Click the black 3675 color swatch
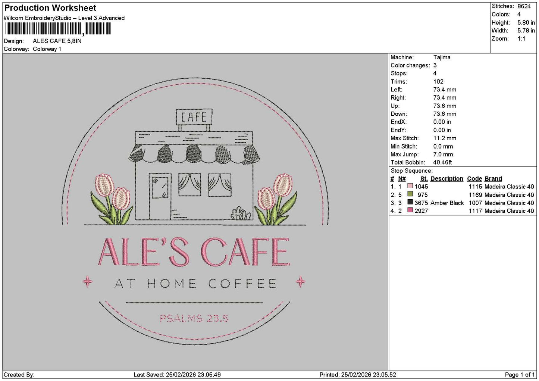The image size is (539, 381). (410, 202)
